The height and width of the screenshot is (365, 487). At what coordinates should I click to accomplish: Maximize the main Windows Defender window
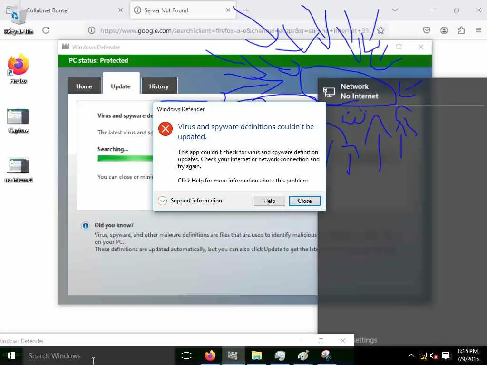point(399,47)
